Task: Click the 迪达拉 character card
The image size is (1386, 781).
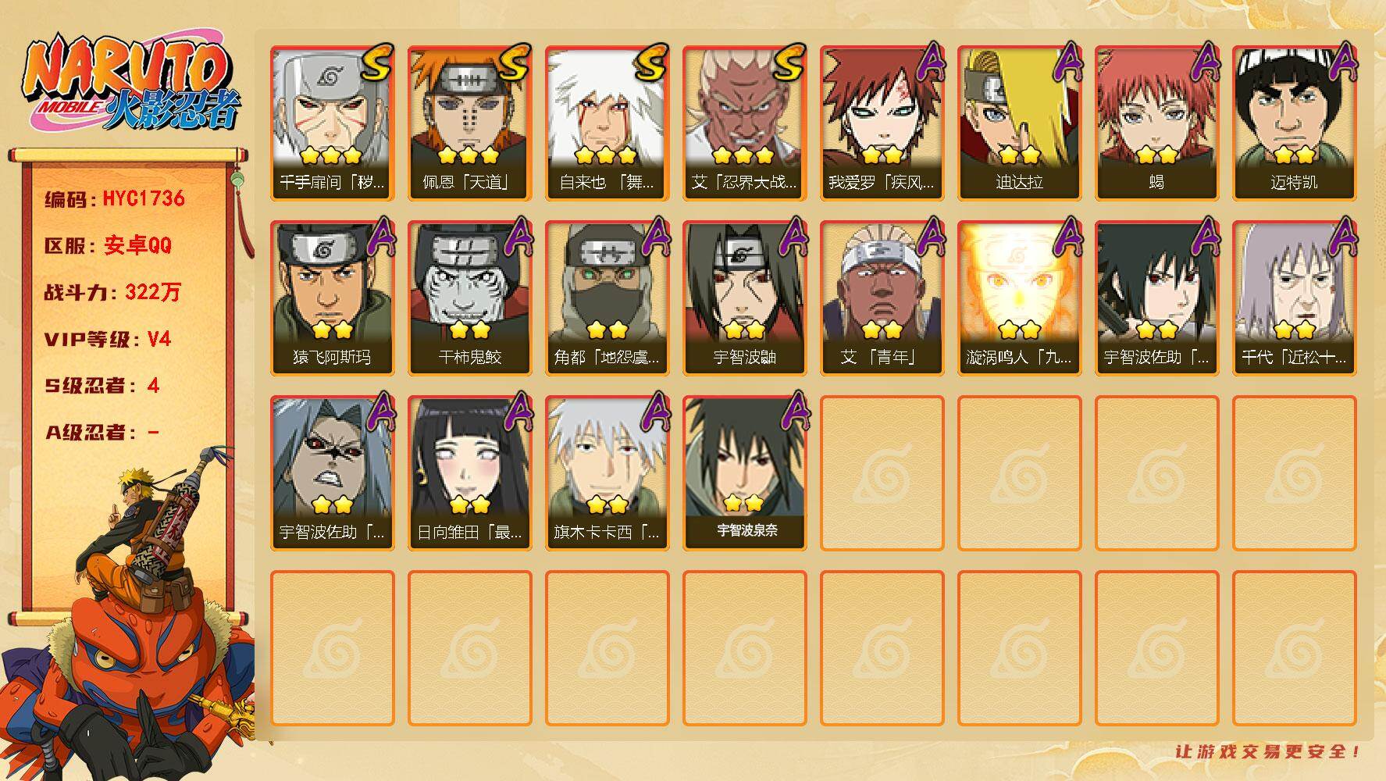Action: pos(1019,123)
